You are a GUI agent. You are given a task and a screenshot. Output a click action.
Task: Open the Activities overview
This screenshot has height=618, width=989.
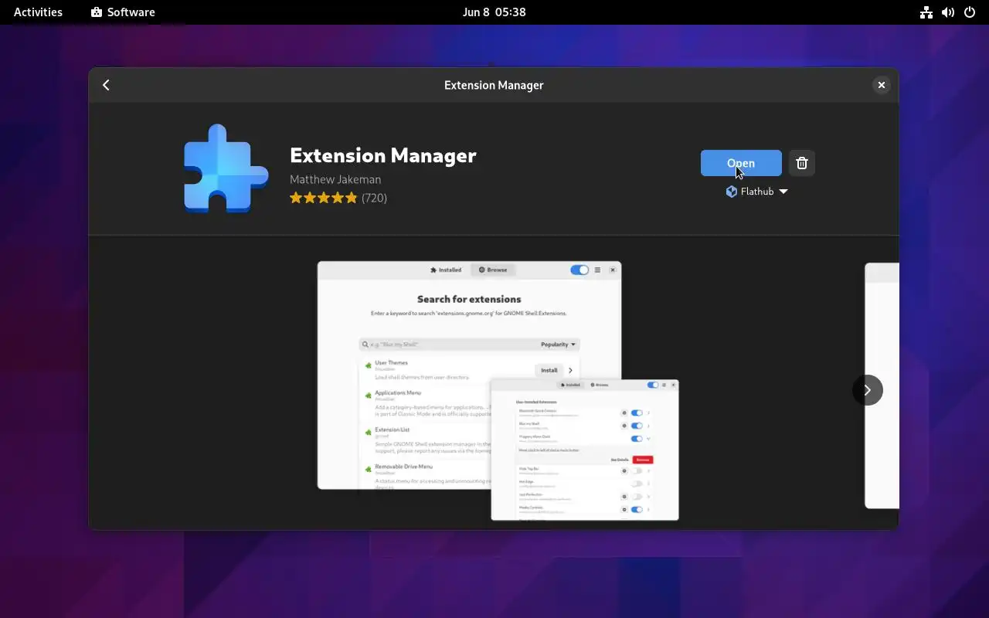tap(38, 12)
